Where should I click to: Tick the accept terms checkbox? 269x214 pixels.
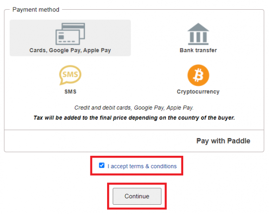click(102, 165)
